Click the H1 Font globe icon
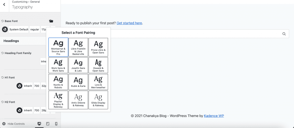294x128 pixels. pos(19,86)
